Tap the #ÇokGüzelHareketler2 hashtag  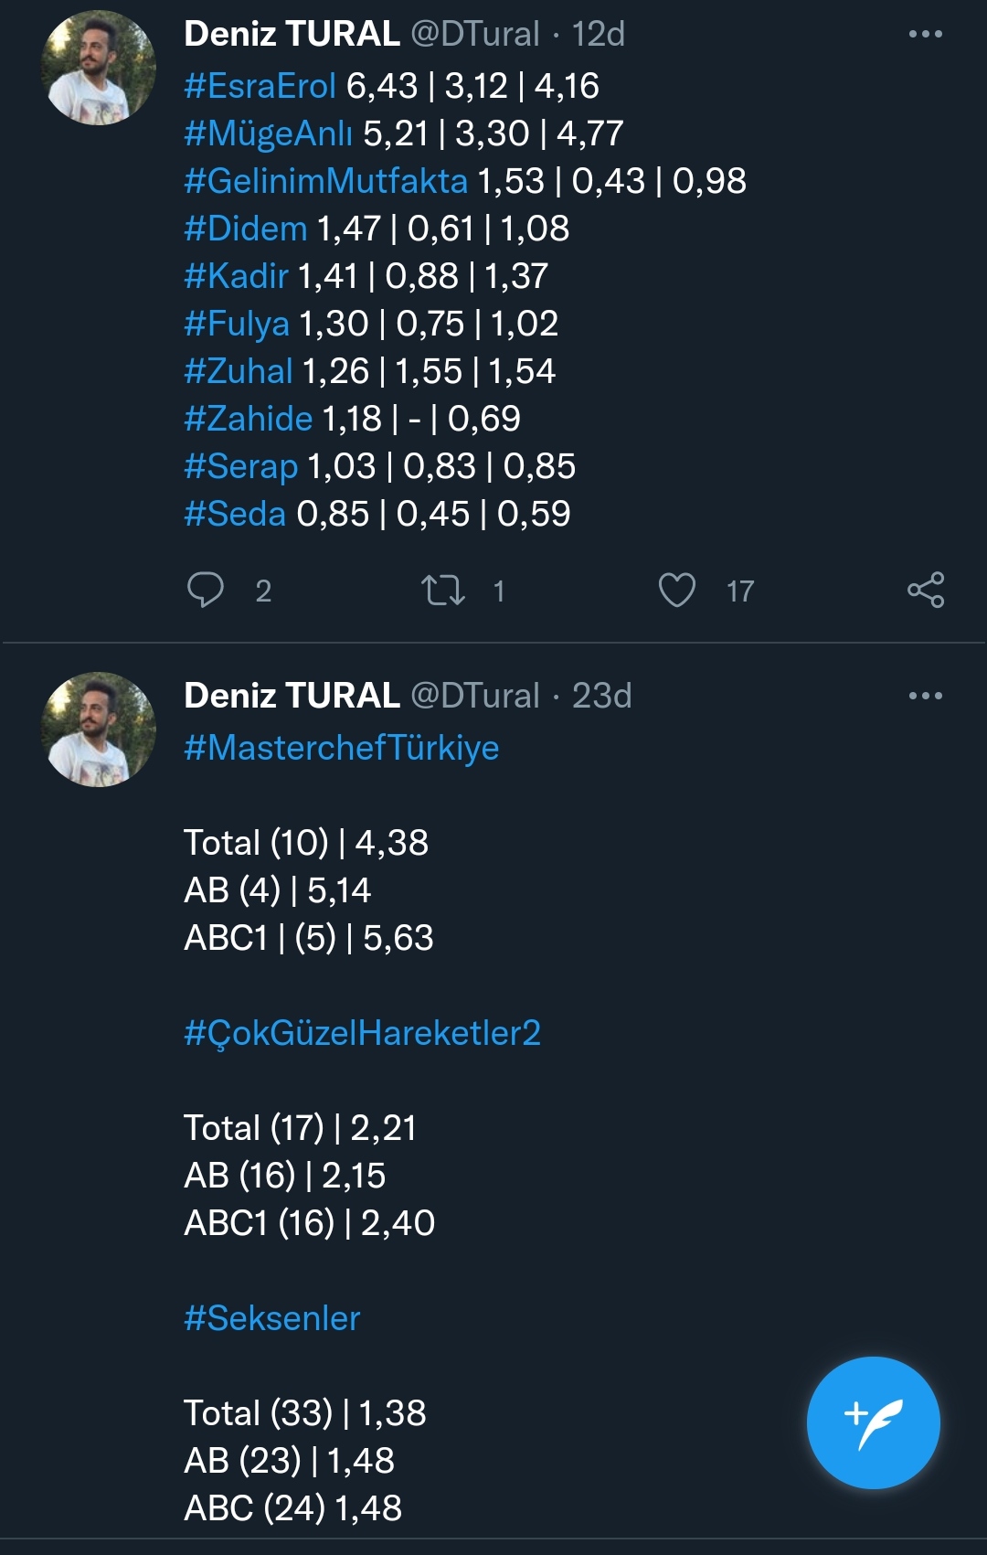click(x=362, y=1033)
